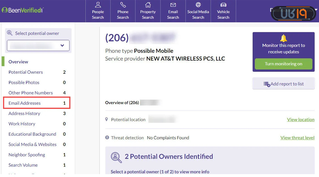The height and width of the screenshot is (177, 319).
Task: Click Add report to list button
Action: point(284,84)
